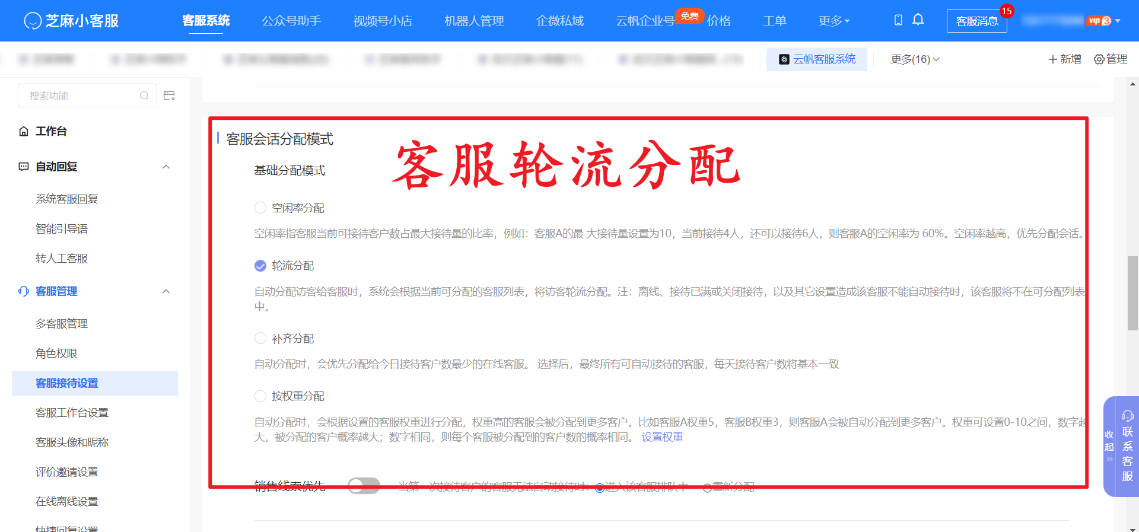1139x532 pixels.
Task: Open 工单 menu item
Action: click(774, 21)
